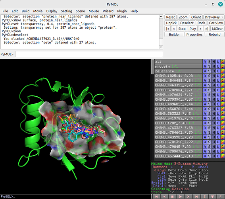Click the play button in bottom playback bar

click(x=181, y=197)
